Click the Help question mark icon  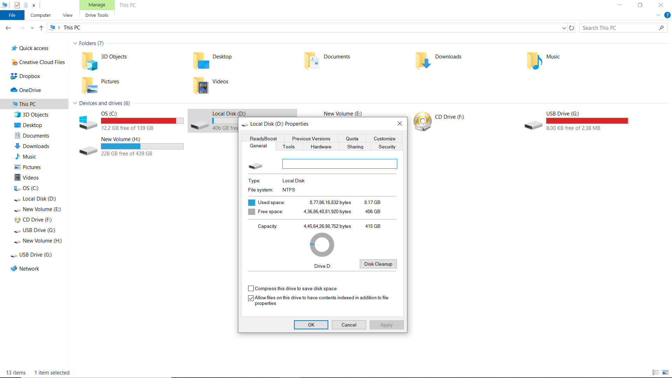[x=667, y=15]
